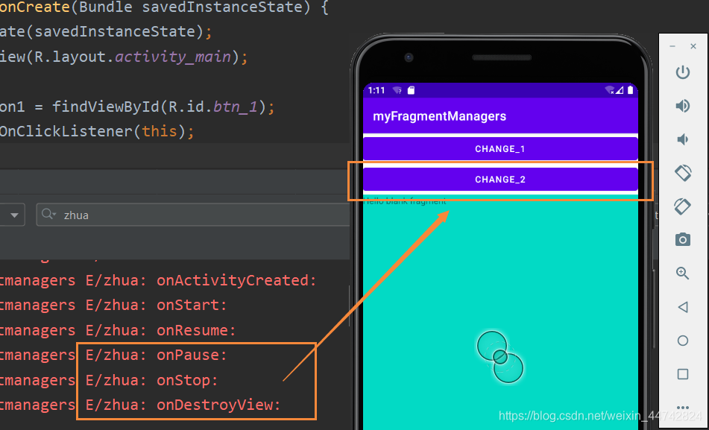This screenshot has height=430, width=709.
Task: Raise emulator volume with speaker icon
Action: coord(682,106)
